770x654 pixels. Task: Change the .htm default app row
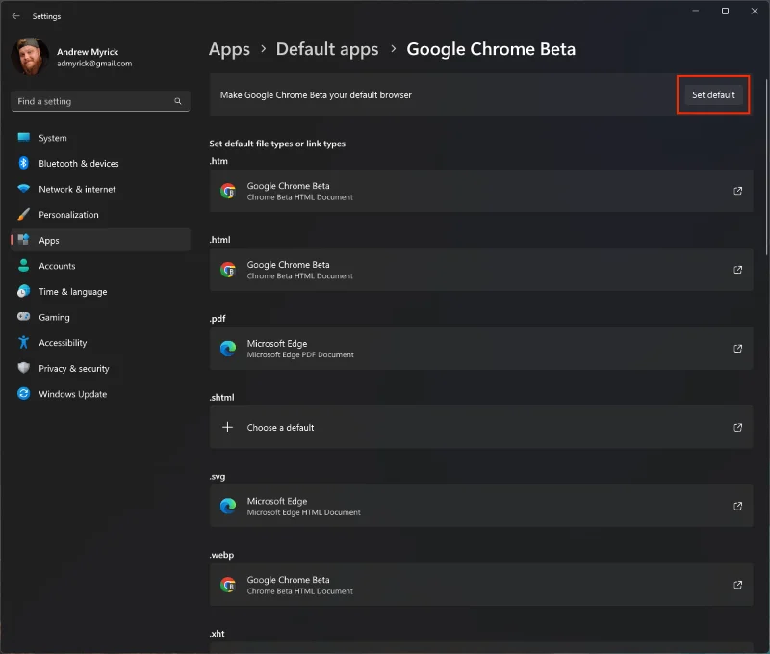click(x=481, y=191)
